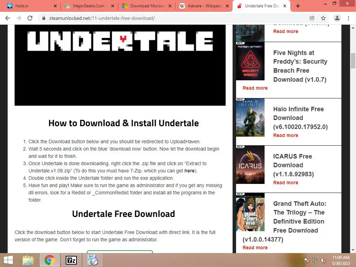The height and width of the screenshot is (267, 356).
Task: Click Read more under Five Nights at Freddy's
Action: pos(255,88)
